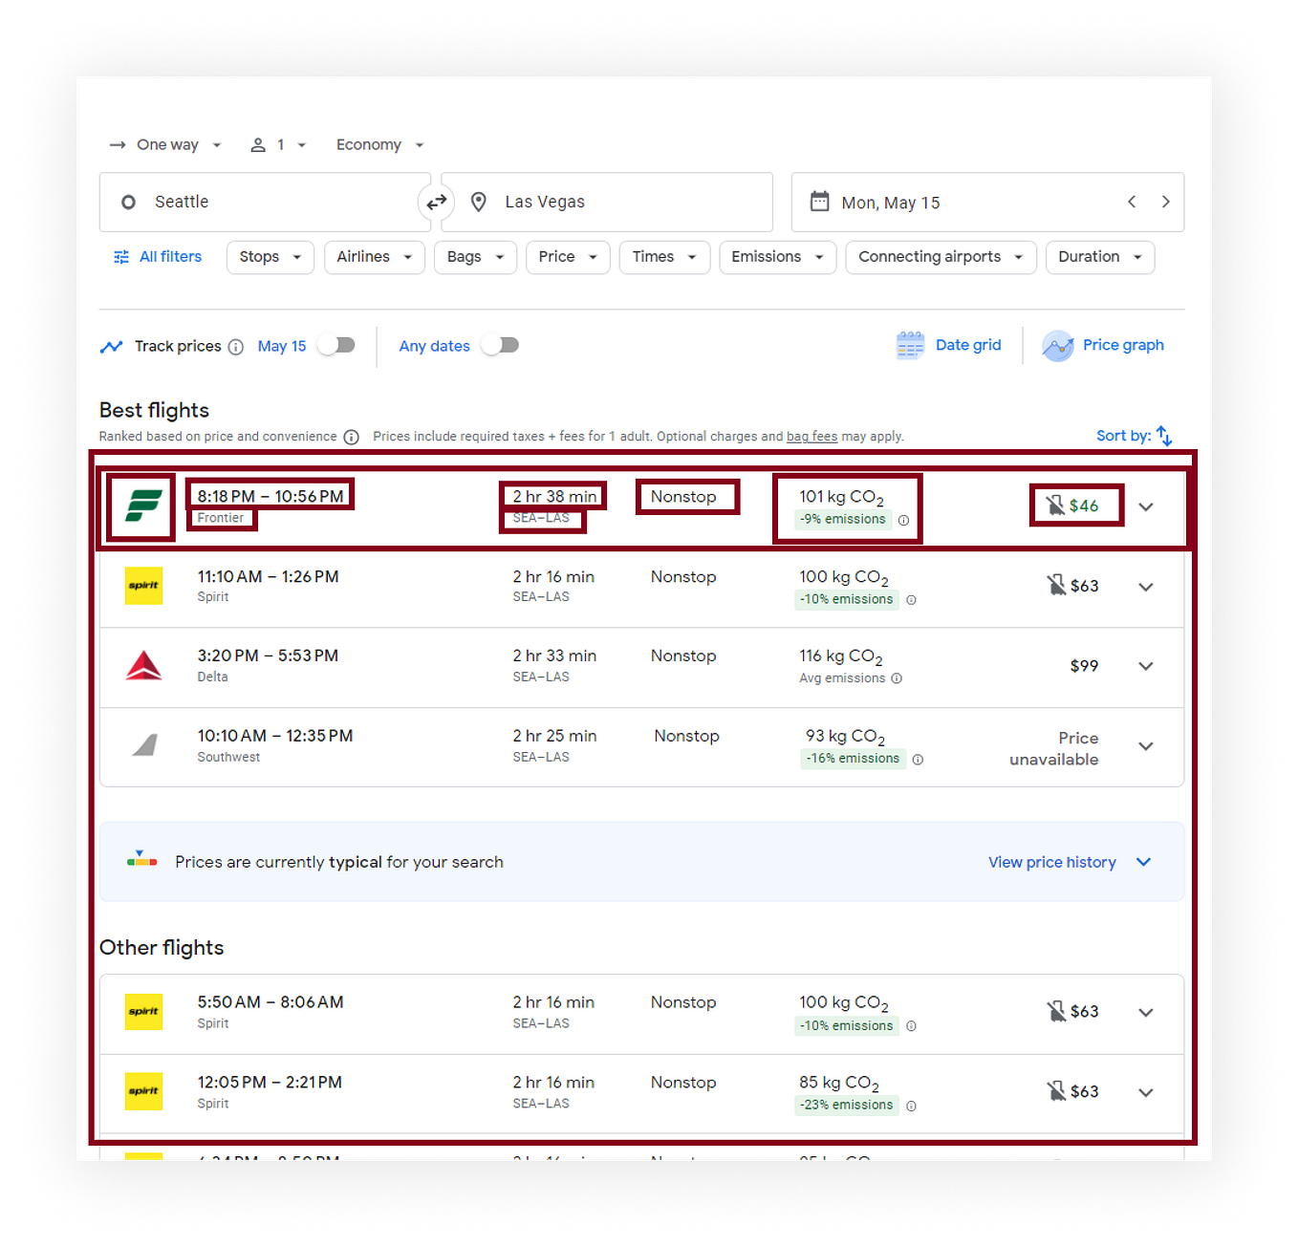Enable the Any dates toggle
1298x1247 pixels.
click(500, 345)
